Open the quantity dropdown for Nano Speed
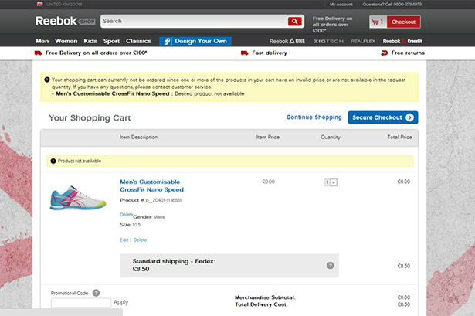 331,182
